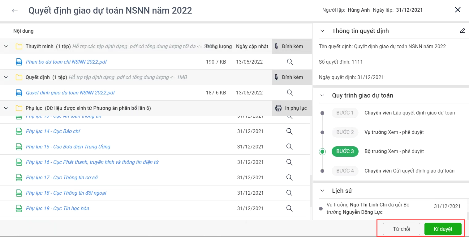Image resolution: width=469 pixels, height=237 pixels.
Task: Open Phụ lục 19 - Cục Tin học hóa link
Action: 57,208
